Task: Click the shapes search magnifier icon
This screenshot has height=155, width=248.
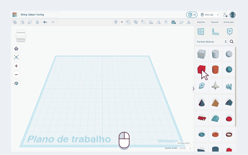Action: [x=232, y=42]
